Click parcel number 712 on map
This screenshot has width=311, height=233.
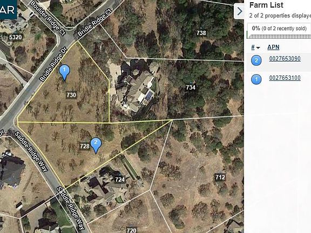tap(220, 177)
